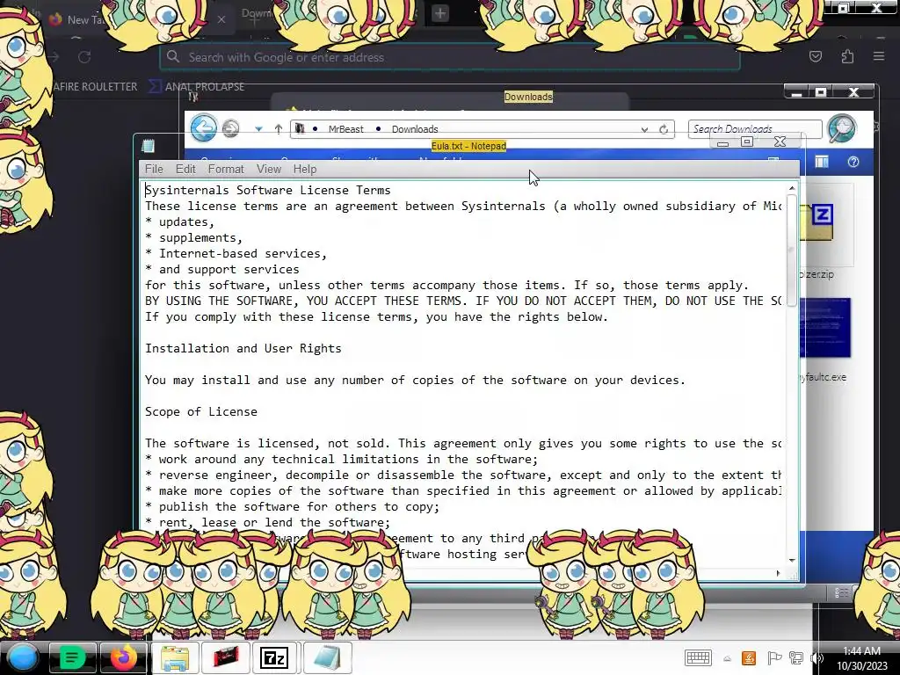Viewport: 900px width, 675px height.
Task: Click the orange Java tray icon
Action: point(749,657)
